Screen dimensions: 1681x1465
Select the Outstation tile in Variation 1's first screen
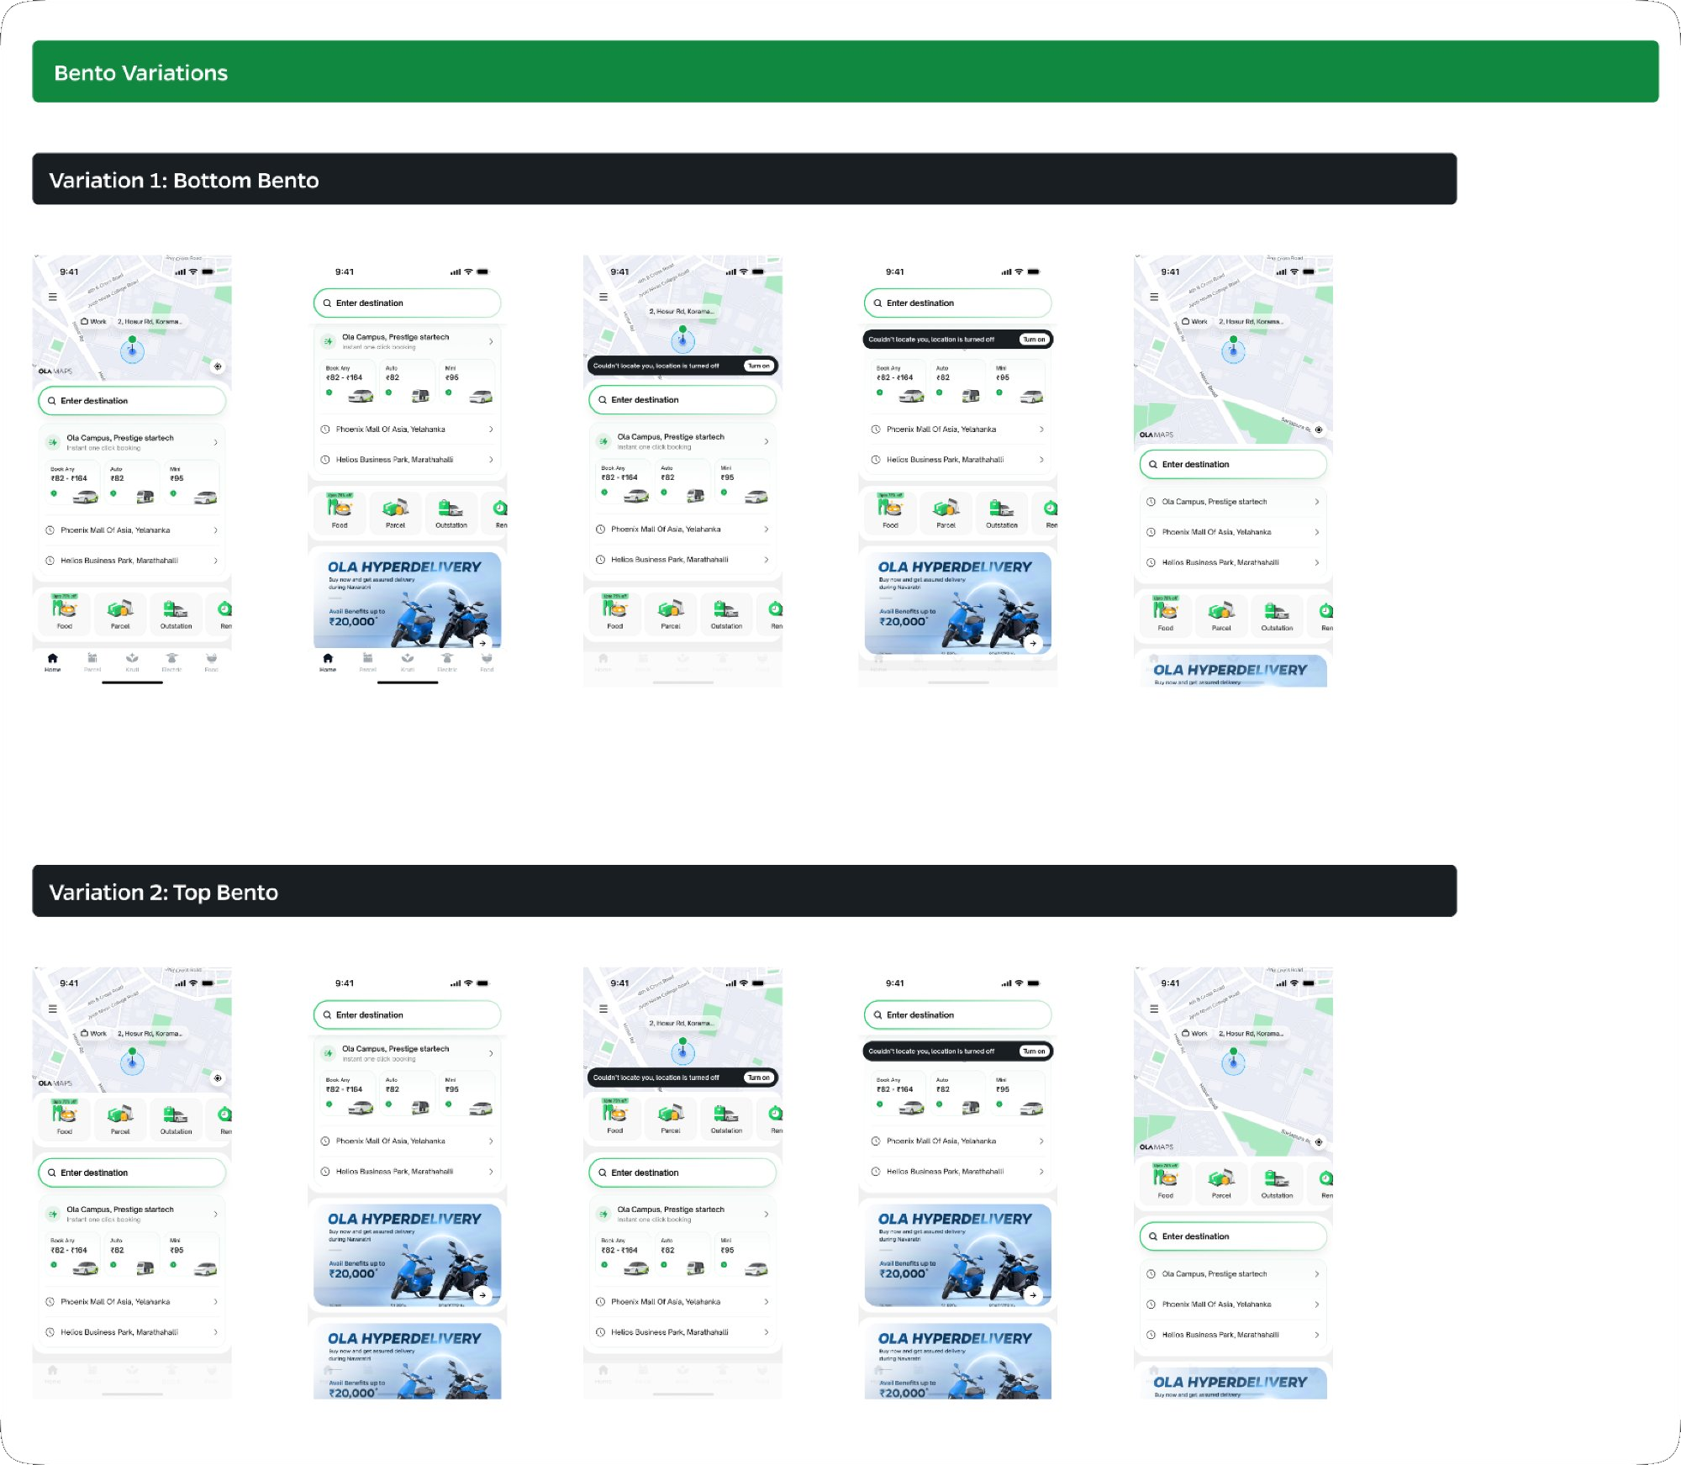pyautogui.click(x=176, y=613)
